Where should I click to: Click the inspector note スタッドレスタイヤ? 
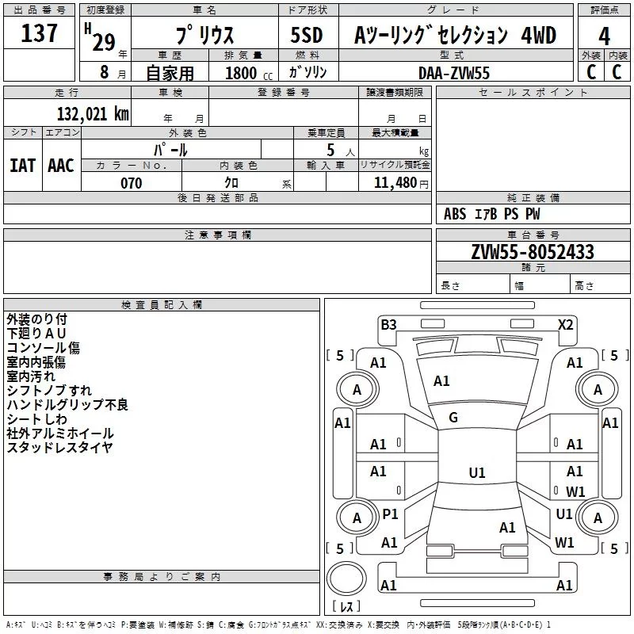pos(60,448)
